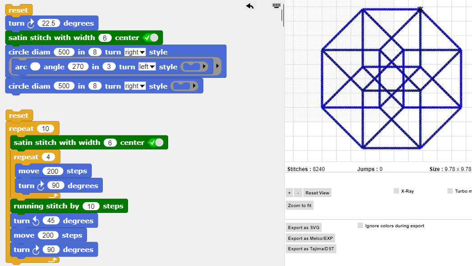Click clockwise arrow in turn 22.5 degrees block

coord(31,23)
